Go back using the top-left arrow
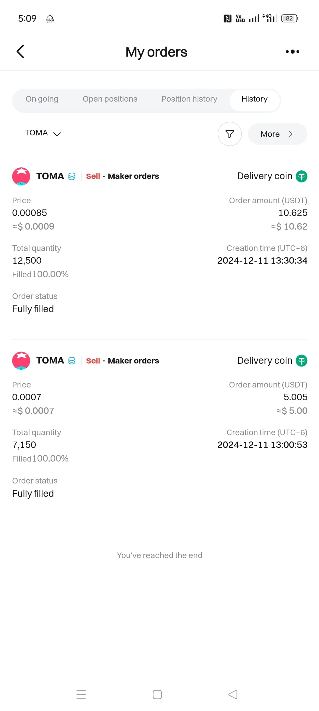The width and height of the screenshot is (319, 711). [20, 52]
